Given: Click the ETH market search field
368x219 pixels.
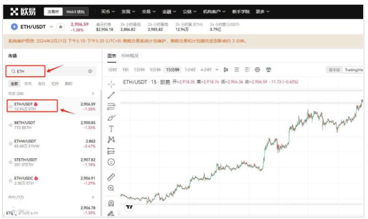Looking at the screenshot, I should (48, 71).
